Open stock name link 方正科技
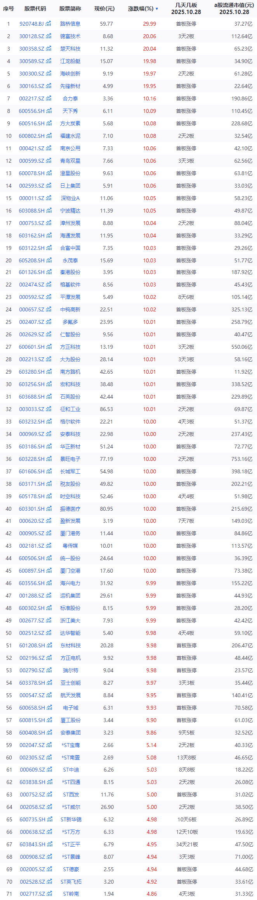The image size is (257, 900). [x=70, y=347]
